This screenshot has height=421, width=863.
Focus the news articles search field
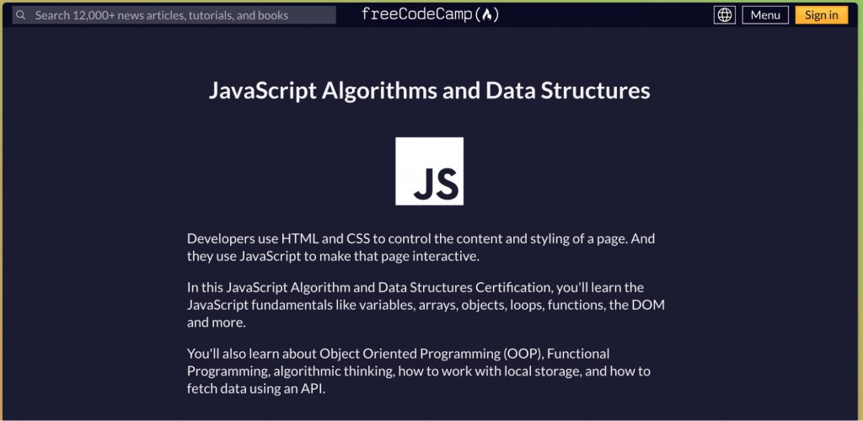coord(174,15)
